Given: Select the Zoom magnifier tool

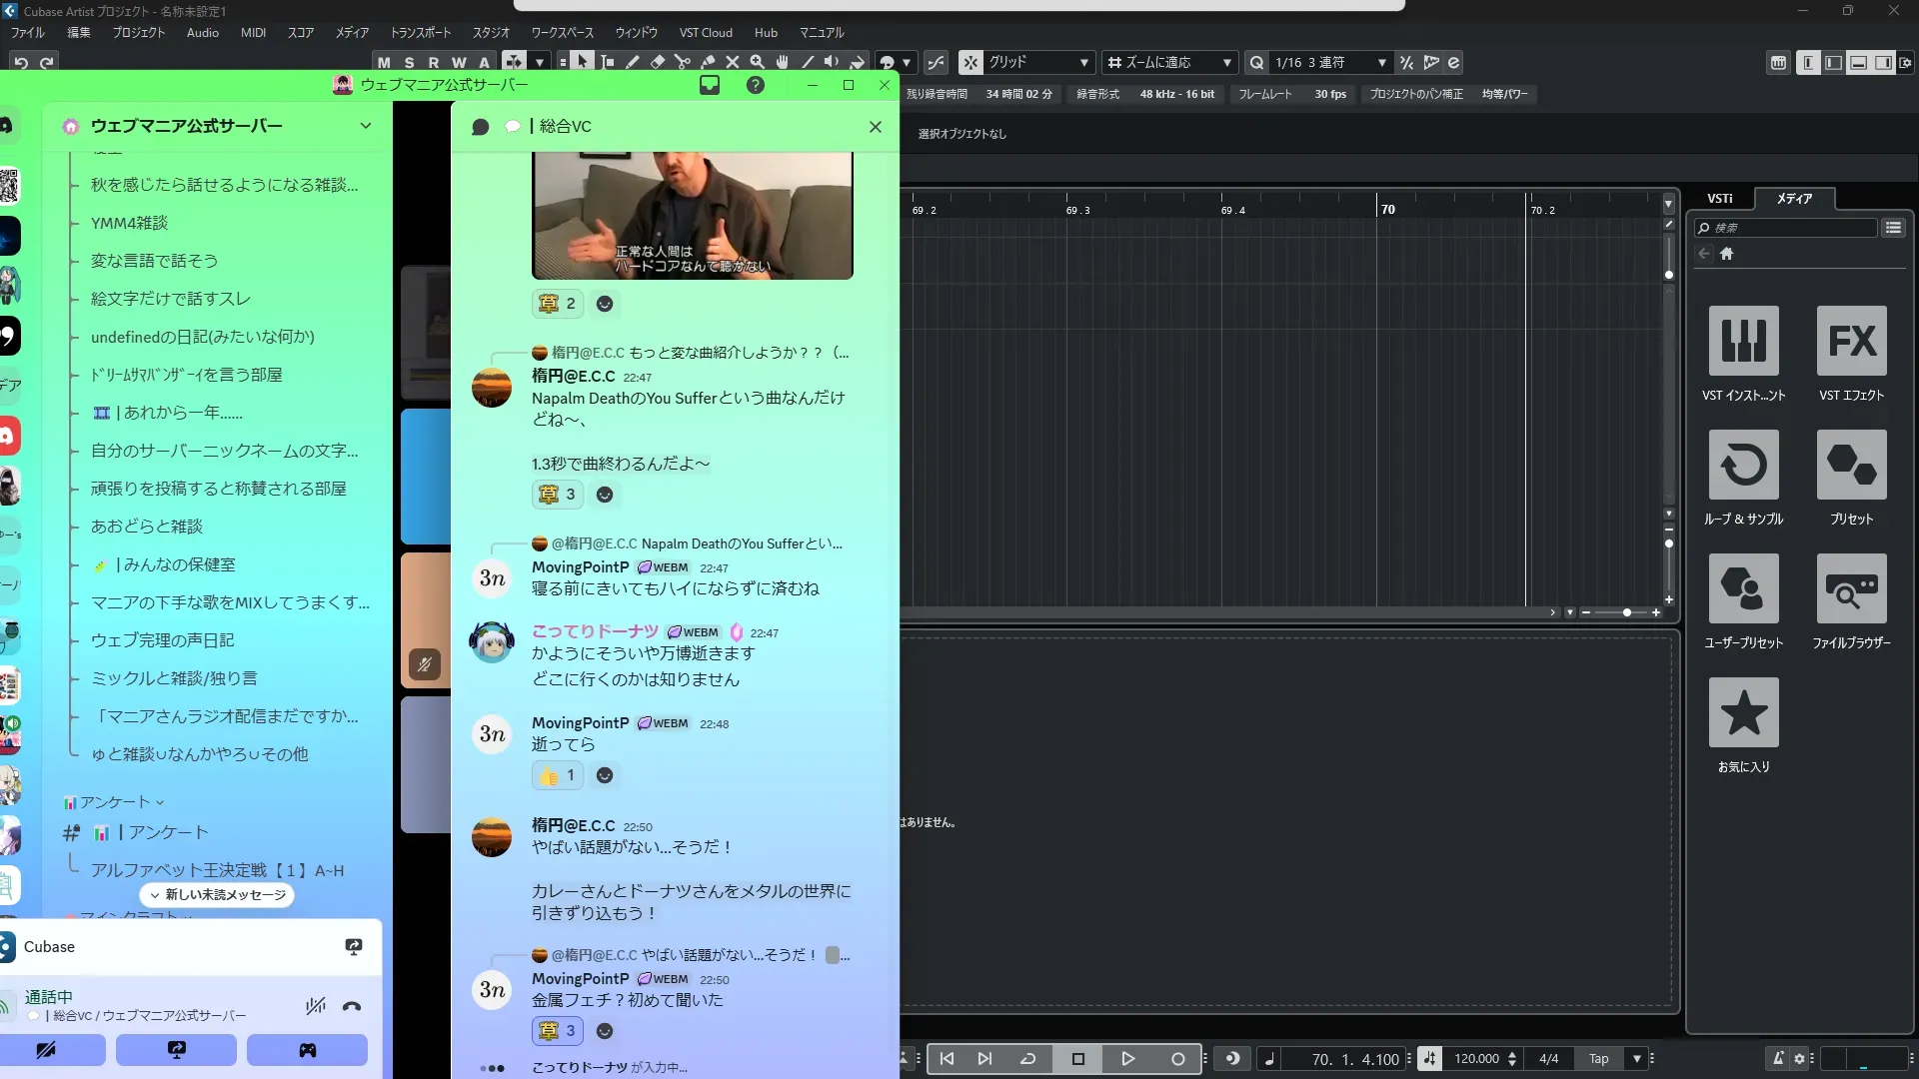Looking at the screenshot, I should coord(758,62).
